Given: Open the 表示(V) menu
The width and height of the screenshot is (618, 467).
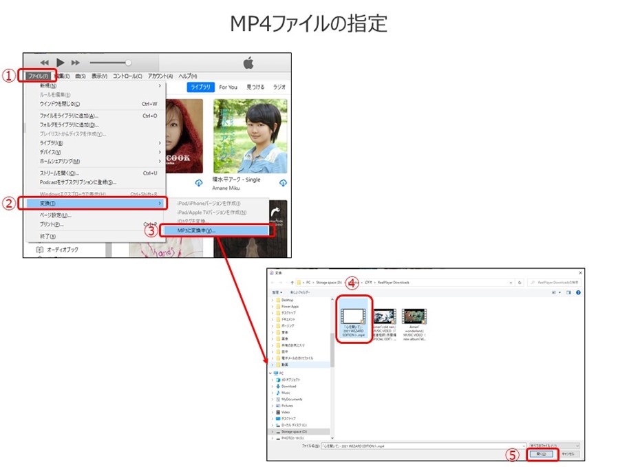Looking at the screenshot, I should point(99,76).
